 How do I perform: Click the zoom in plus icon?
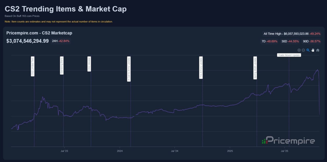[x=299, y=50]
